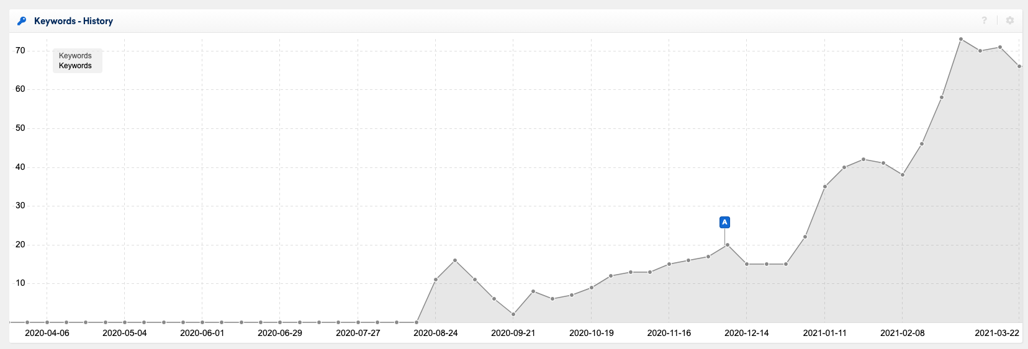Click the 2020-06-01 axis date label

(202, 333)
